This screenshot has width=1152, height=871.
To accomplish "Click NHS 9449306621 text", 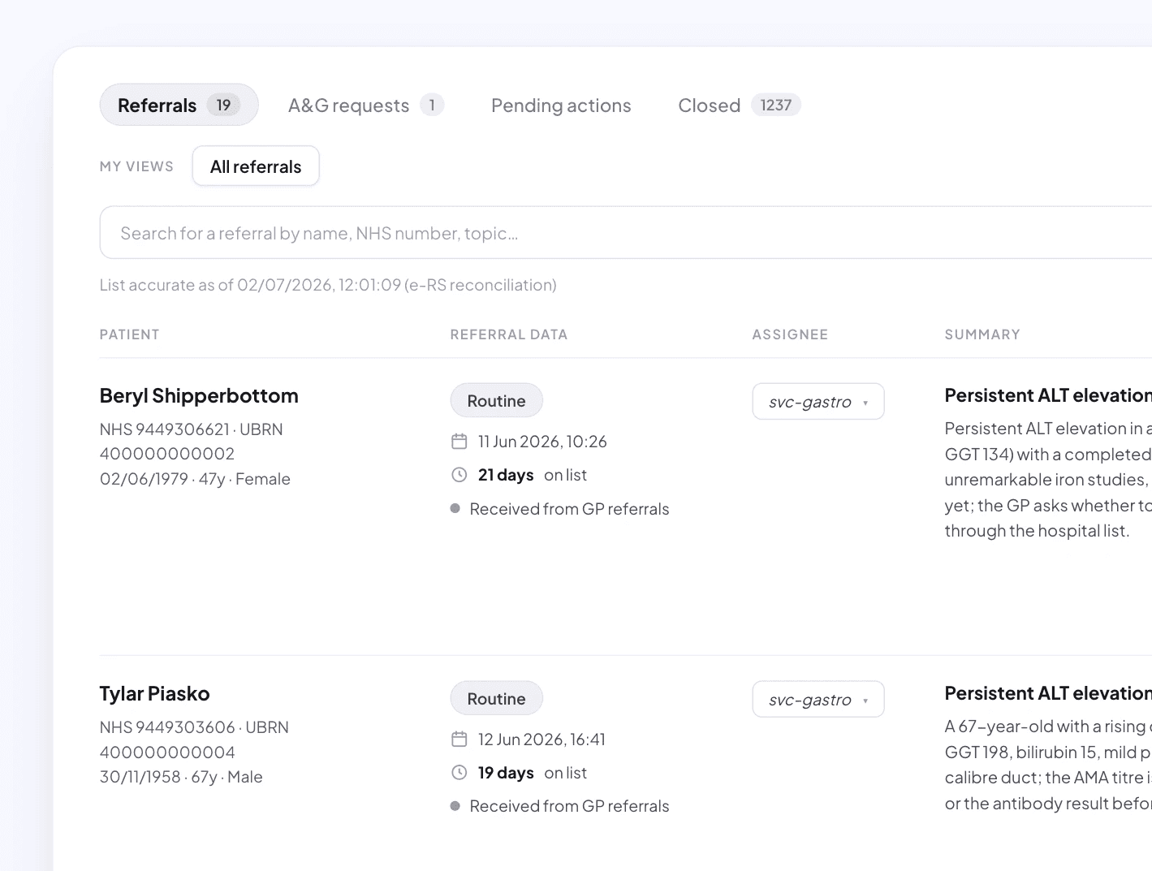I will pos(165,429).
